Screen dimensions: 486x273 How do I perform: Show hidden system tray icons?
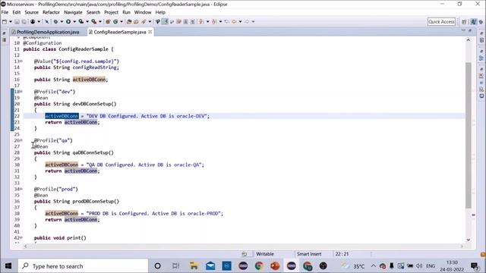coord(373,266)
